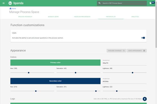Click Save Appearance button
157x104 pixels.
(137, 51)
